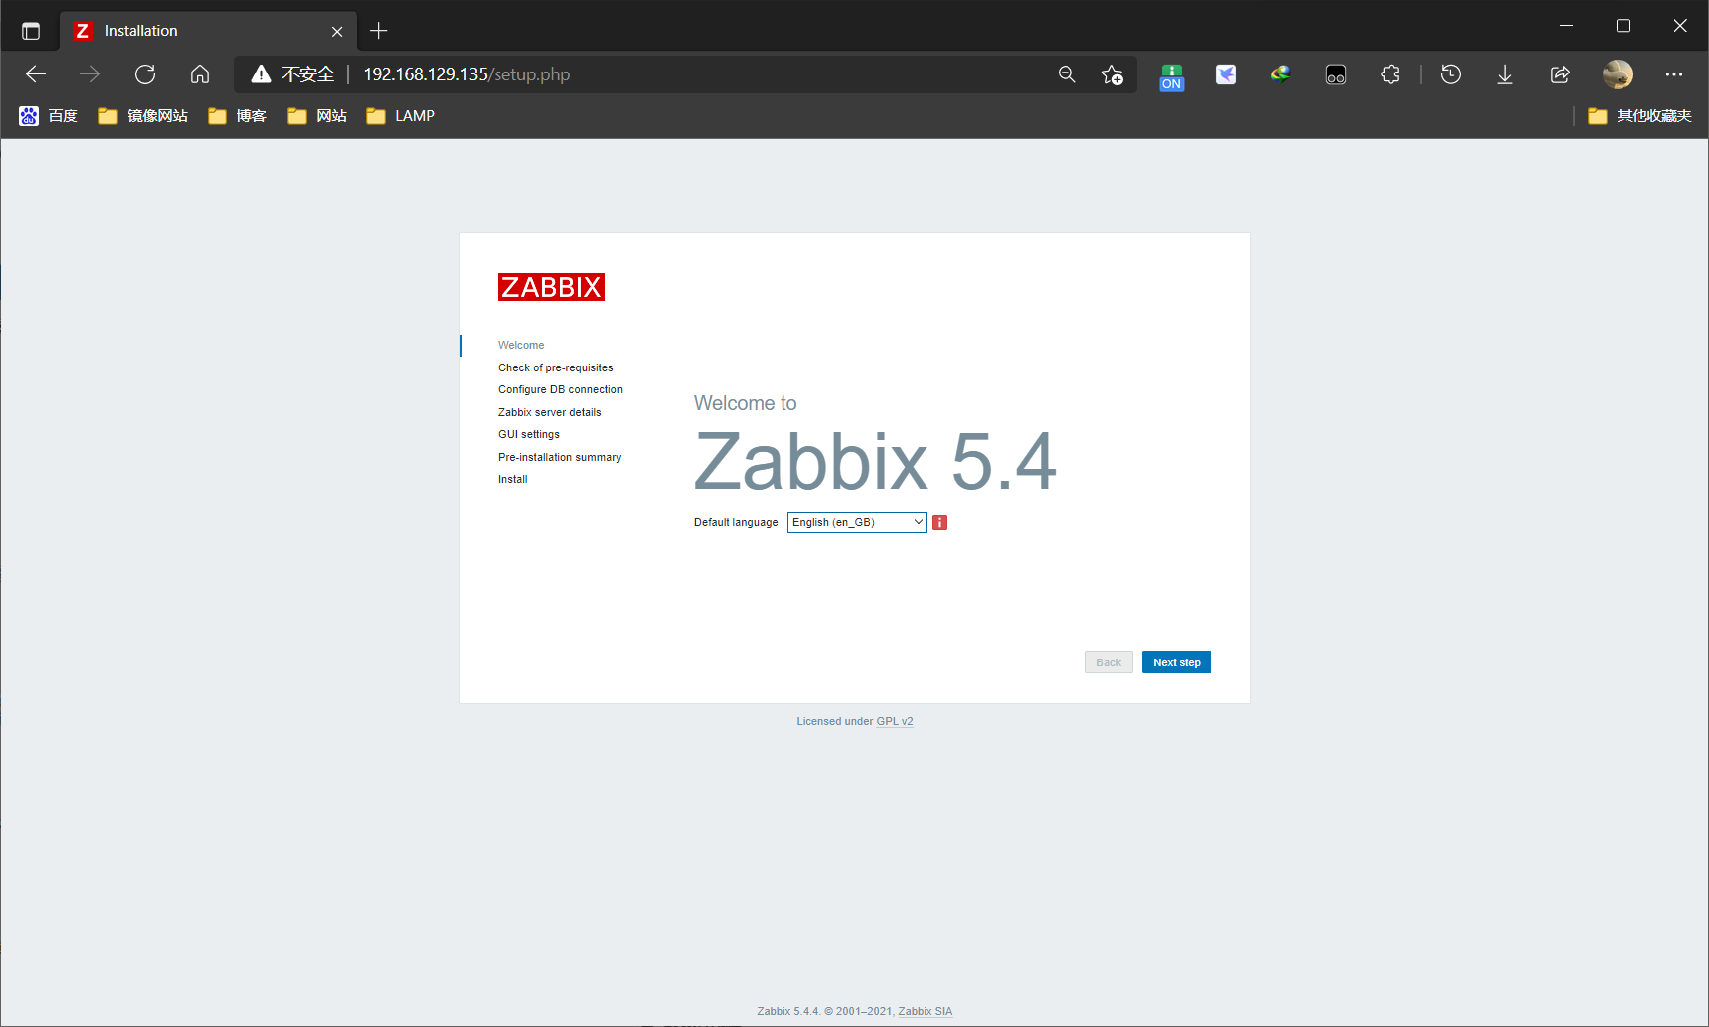The image size is (1709, 1027).
Task: Open the user profile avatar
Action: [x=1618, y=74]
